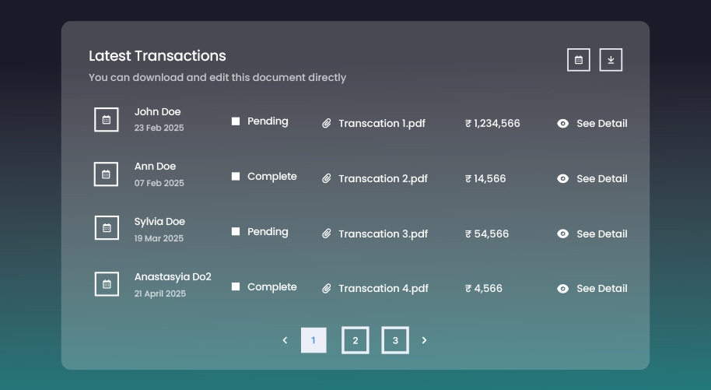Go to the previous page with the left chevron

(285, 340)
